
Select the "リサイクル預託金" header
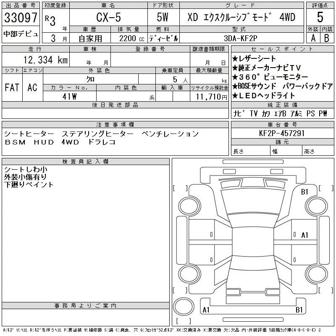click(x=209, y=88)
